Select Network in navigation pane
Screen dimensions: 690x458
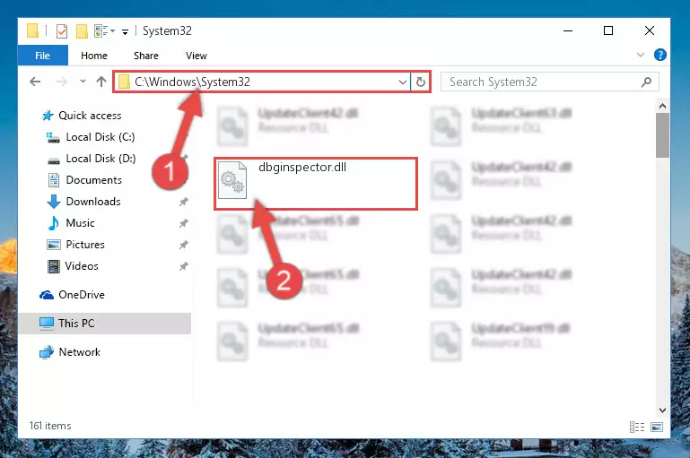(x=80, y=352)
